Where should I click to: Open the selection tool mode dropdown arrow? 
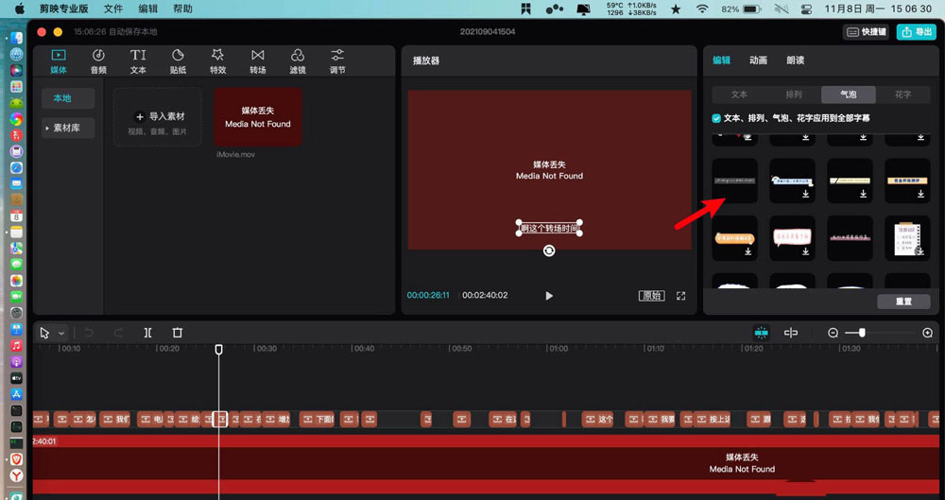[x=61, y=333]
